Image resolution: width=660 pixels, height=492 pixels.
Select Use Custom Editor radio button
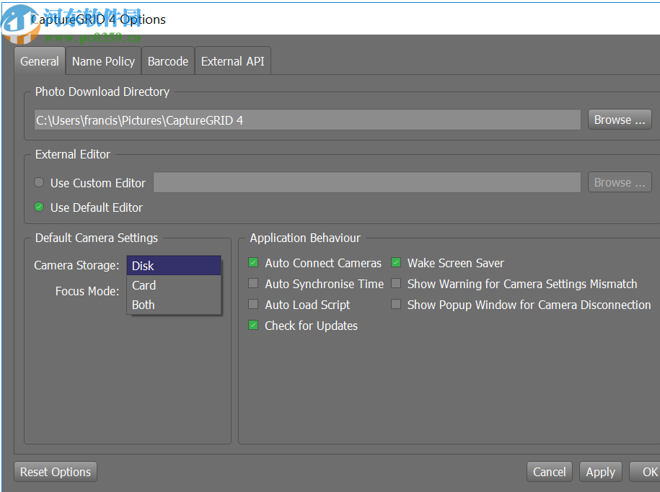click(x=39, y=183)
